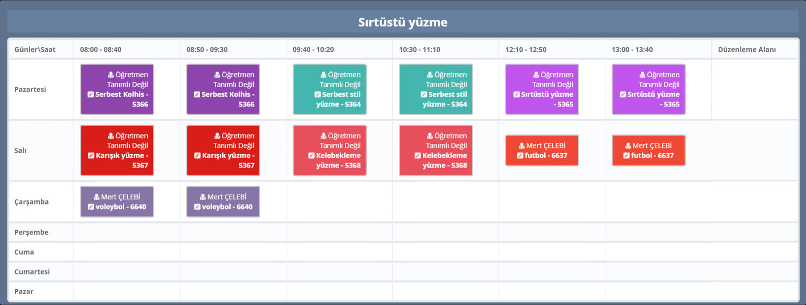Select the Cuma day row label
Viewport: 806px width, 305px height.
coord(24,252)
